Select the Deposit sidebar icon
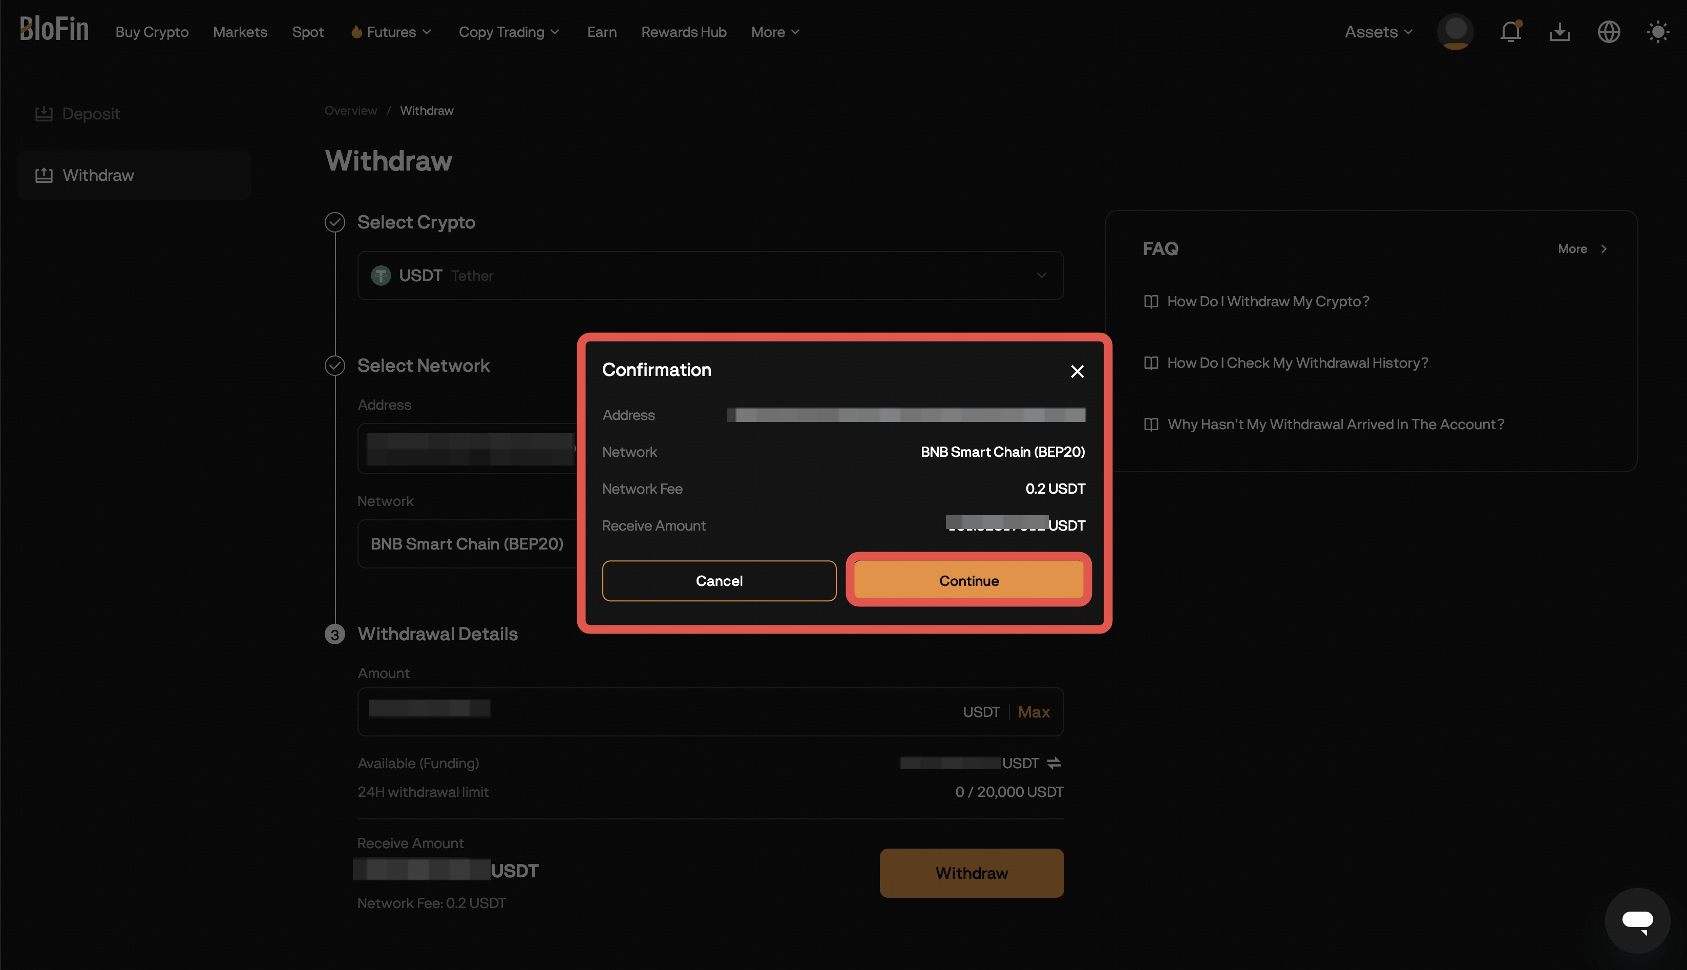Screen dimensions: 1687x970 pos(44,113)
